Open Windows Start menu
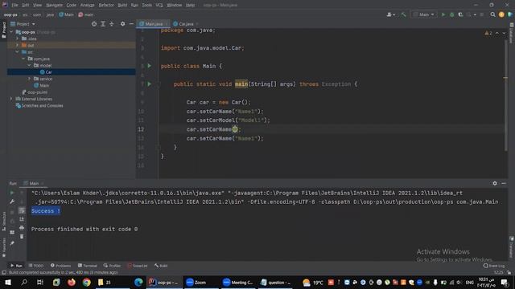Image resolution: width=515 pixels, height=289 pixels. [x=8, y=282]
